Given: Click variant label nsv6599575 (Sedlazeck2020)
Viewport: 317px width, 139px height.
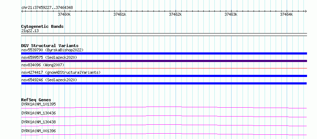Looking at the screenshot, I should click(x=49, y=57).
